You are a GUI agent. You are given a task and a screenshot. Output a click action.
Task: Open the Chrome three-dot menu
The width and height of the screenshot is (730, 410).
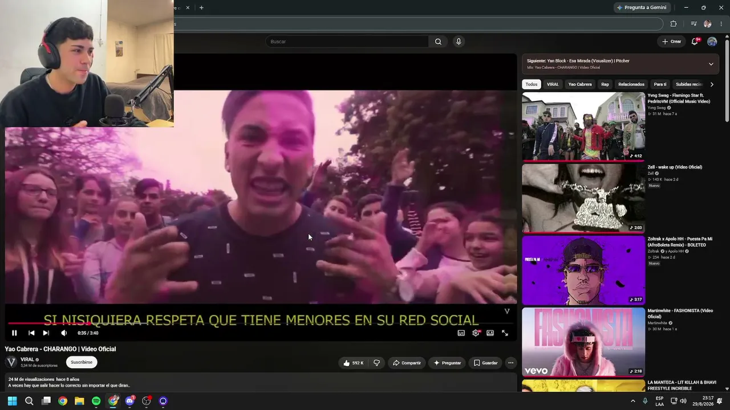pos(721,24)
